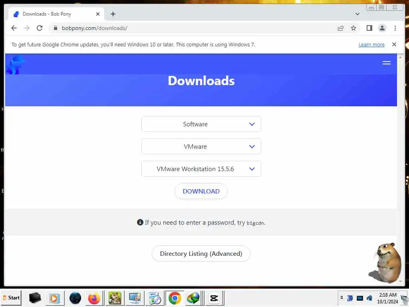Open the black folder taskbar icon

coord(35,298)
